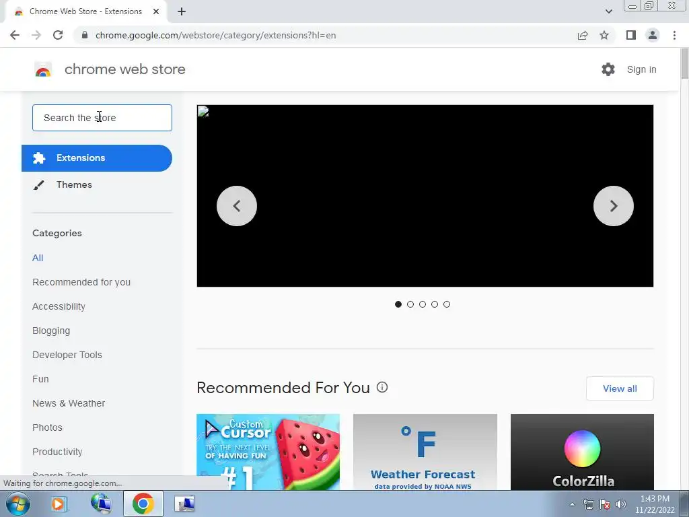Click the Action Center flag icon
Image resolution: width=689 pixels, height=517 pixels.
pos(605,504)
